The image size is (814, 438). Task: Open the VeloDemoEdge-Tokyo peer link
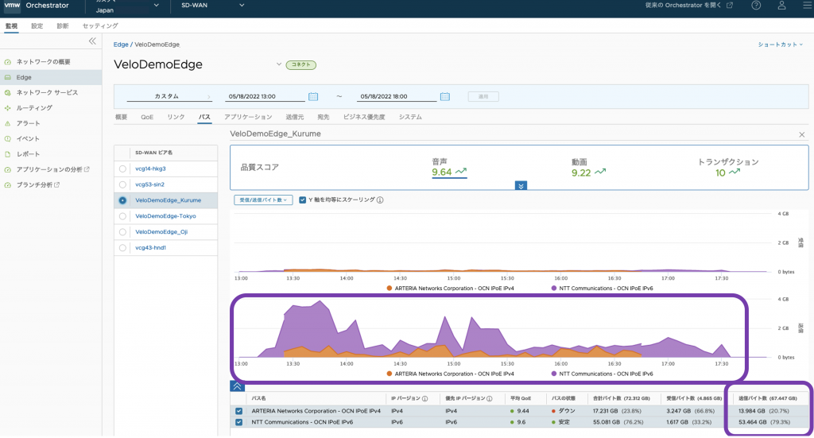[x=165, y=216]
